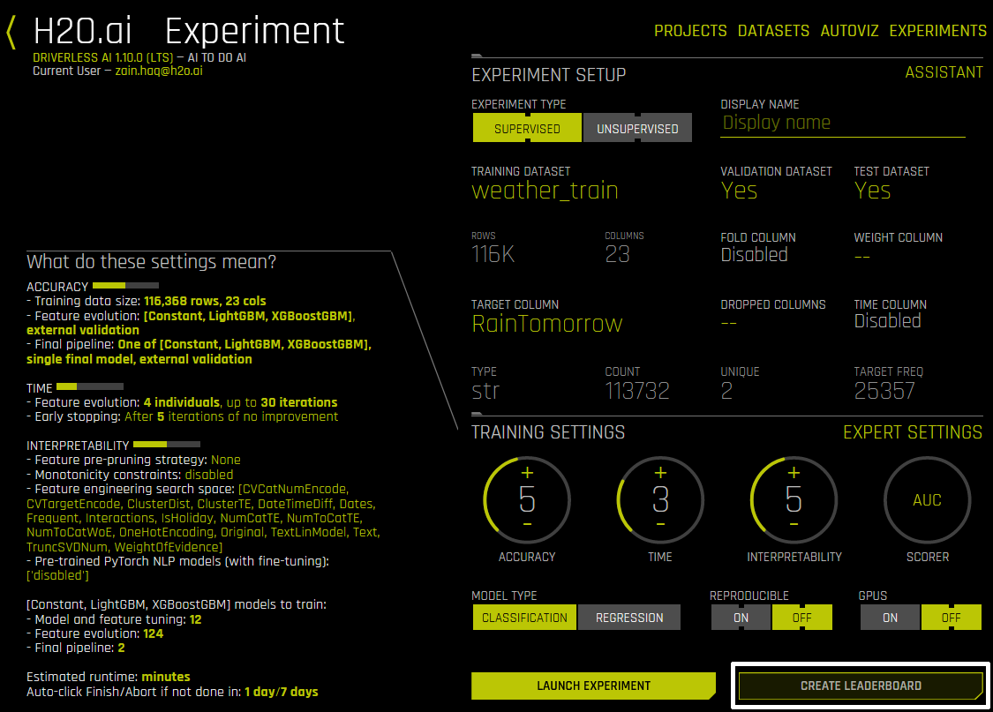Turn GPUs OFF

tap(952, 618)
